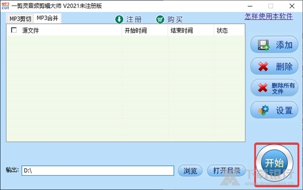
Task: Open 设置 settings
Action: pyautogui.click(x=274, y=110)
